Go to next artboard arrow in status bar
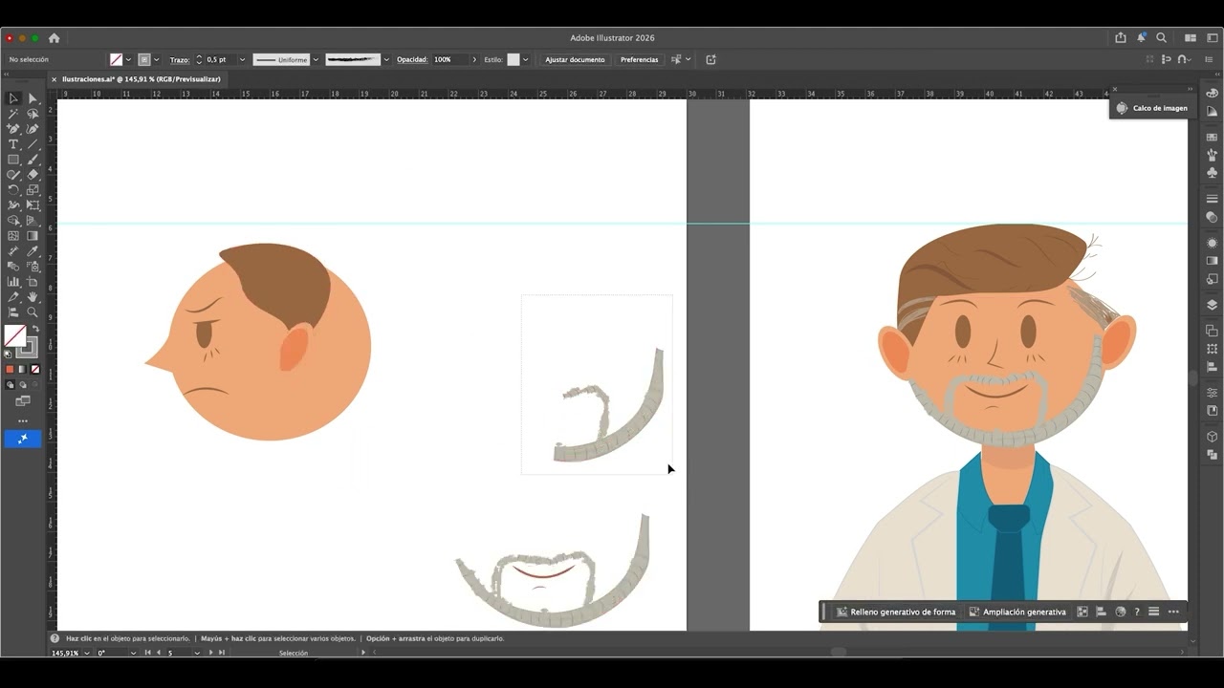The image size is (1224, 688). click(211, 653)
